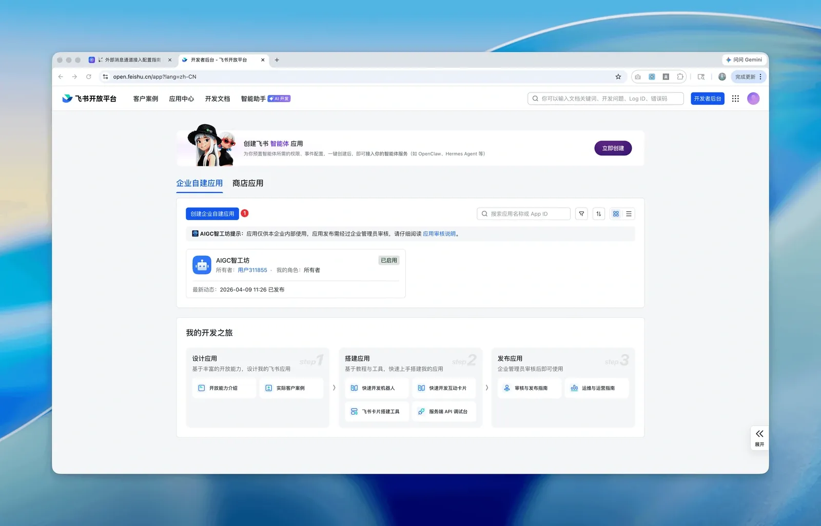
Task: Open the 客户案例 nav item
Action: 146,99
